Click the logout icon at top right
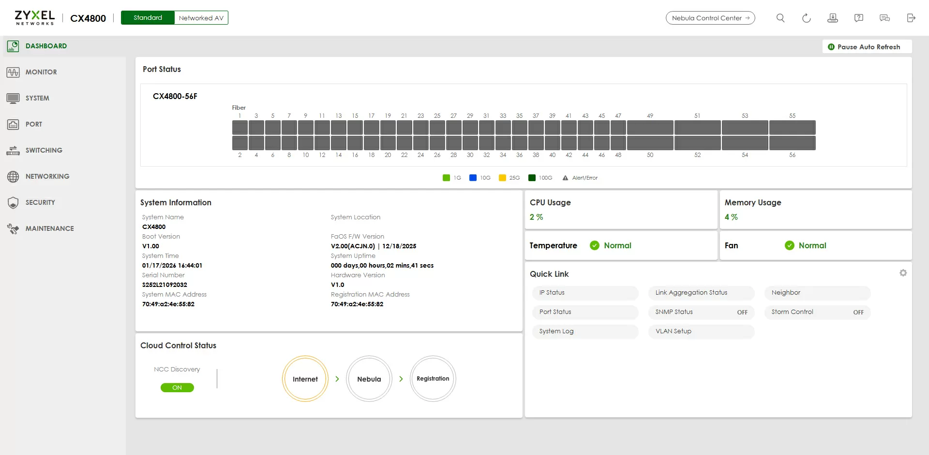Screen dimensions: 929x455 911,18
